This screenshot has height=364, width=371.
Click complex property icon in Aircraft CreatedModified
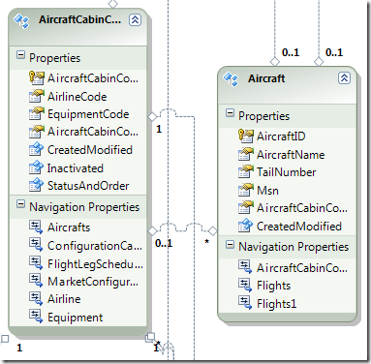coord(245,226)
